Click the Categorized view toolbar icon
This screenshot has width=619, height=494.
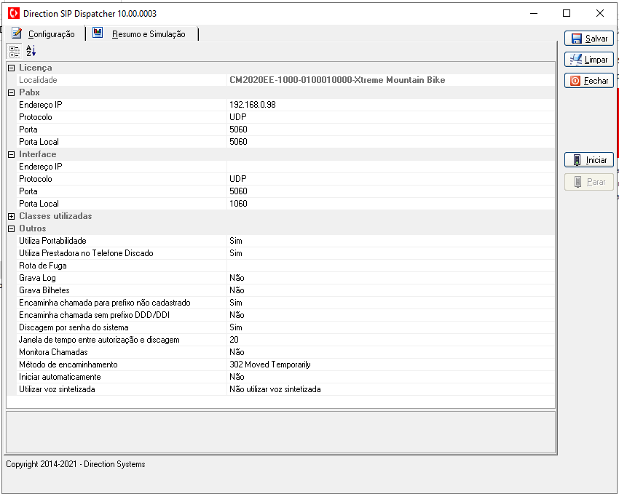[x=15, y=51]
